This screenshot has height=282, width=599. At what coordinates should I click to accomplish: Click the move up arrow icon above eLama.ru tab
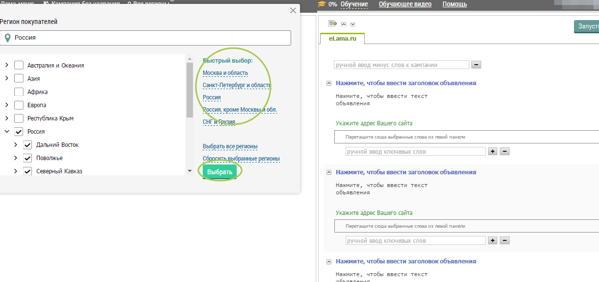click(x=344, y=24)
